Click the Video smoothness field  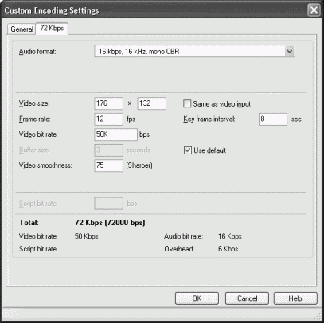pos(109,165)
